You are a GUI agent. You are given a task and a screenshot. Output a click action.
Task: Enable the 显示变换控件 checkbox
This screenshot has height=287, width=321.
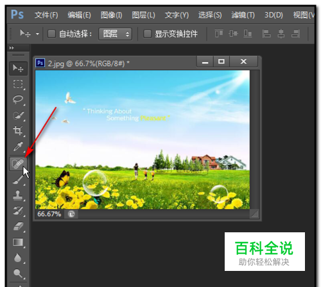click(x=147, y=34)
